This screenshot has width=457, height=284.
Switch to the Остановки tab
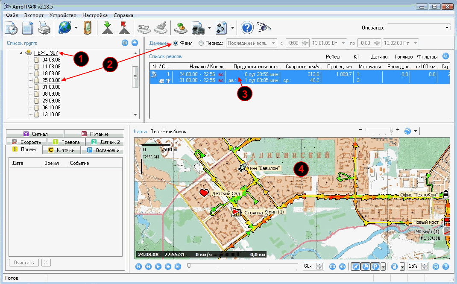pos(105,150)
